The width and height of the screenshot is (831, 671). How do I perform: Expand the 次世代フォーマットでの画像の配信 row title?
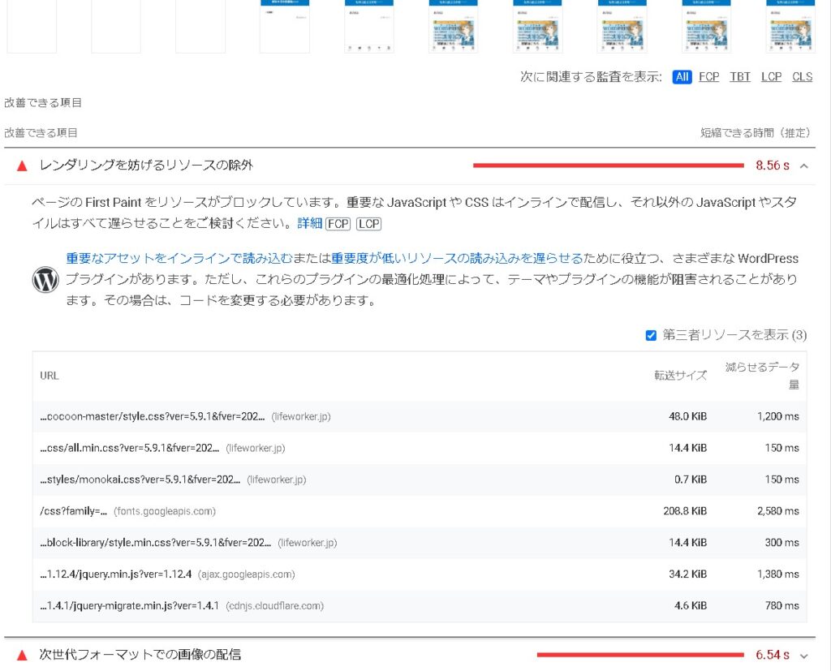tap(140, 655)
